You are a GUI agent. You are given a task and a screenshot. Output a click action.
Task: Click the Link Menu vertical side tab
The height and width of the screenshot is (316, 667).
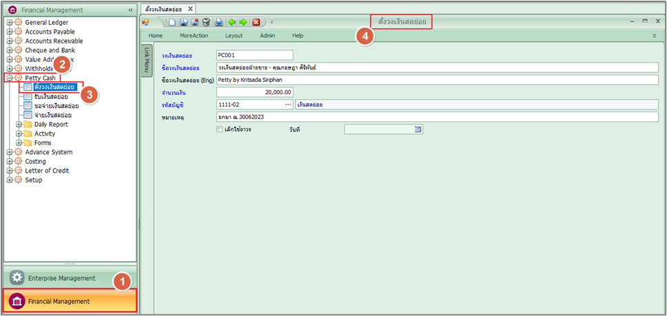click(x=146, y=61)
